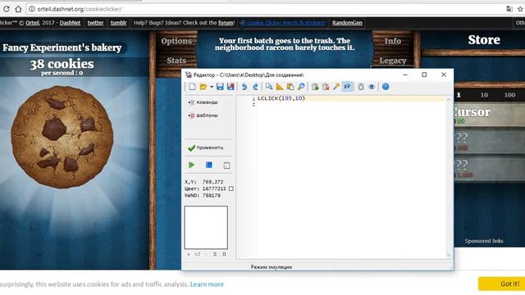The image size is (525, 295).
Task: Open the Options tab in Cookie Clicker
Action: (x=176, y=41)
